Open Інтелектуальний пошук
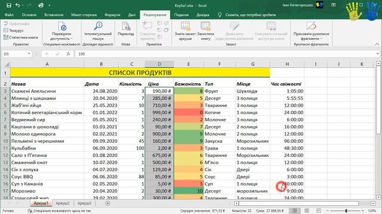This screenshot has width=382, height=214. tap(98, 31)
